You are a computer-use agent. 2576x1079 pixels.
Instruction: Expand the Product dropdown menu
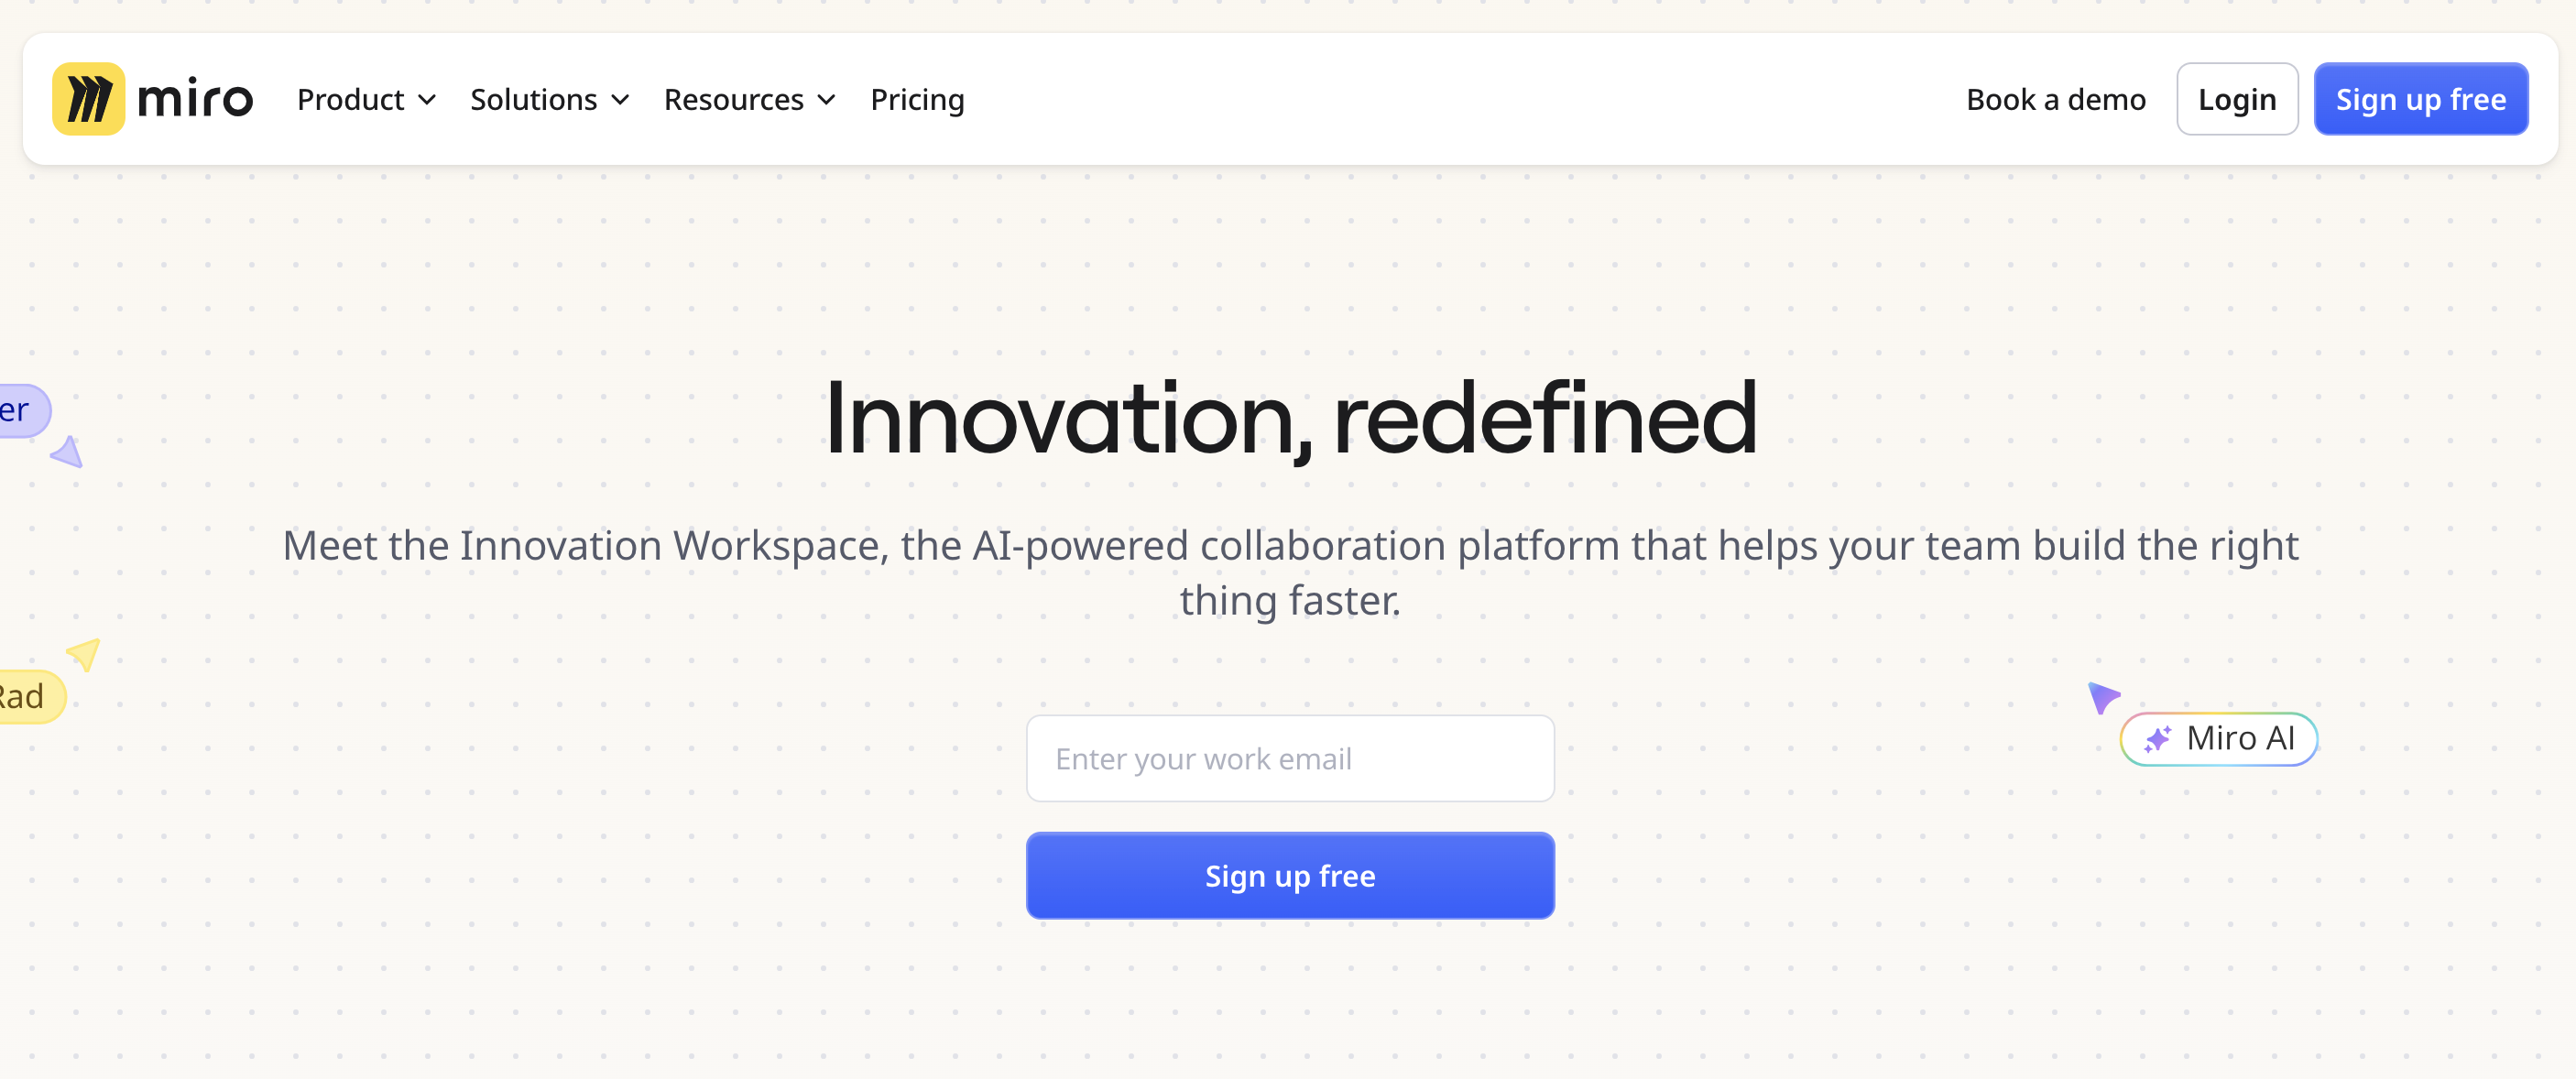point(366,100)
